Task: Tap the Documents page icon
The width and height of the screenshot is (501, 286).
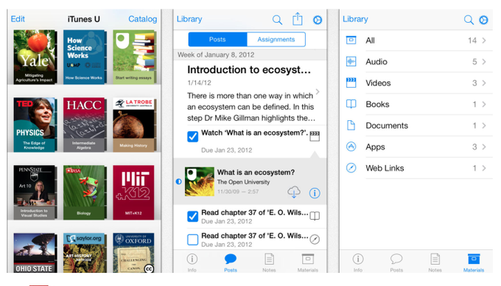Action: [x=351, y=125]
